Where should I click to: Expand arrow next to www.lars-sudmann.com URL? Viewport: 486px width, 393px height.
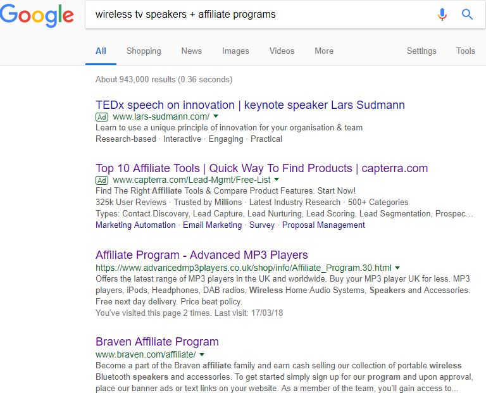tap(216, 116)
